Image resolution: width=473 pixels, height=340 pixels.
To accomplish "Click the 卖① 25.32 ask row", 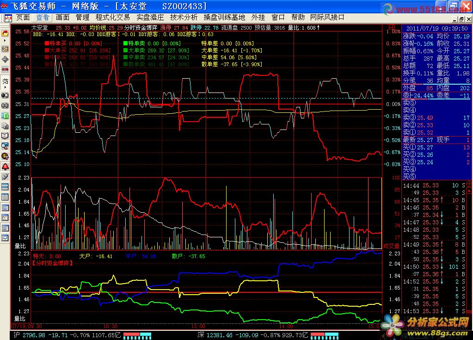I will click(x=436, y=132).
